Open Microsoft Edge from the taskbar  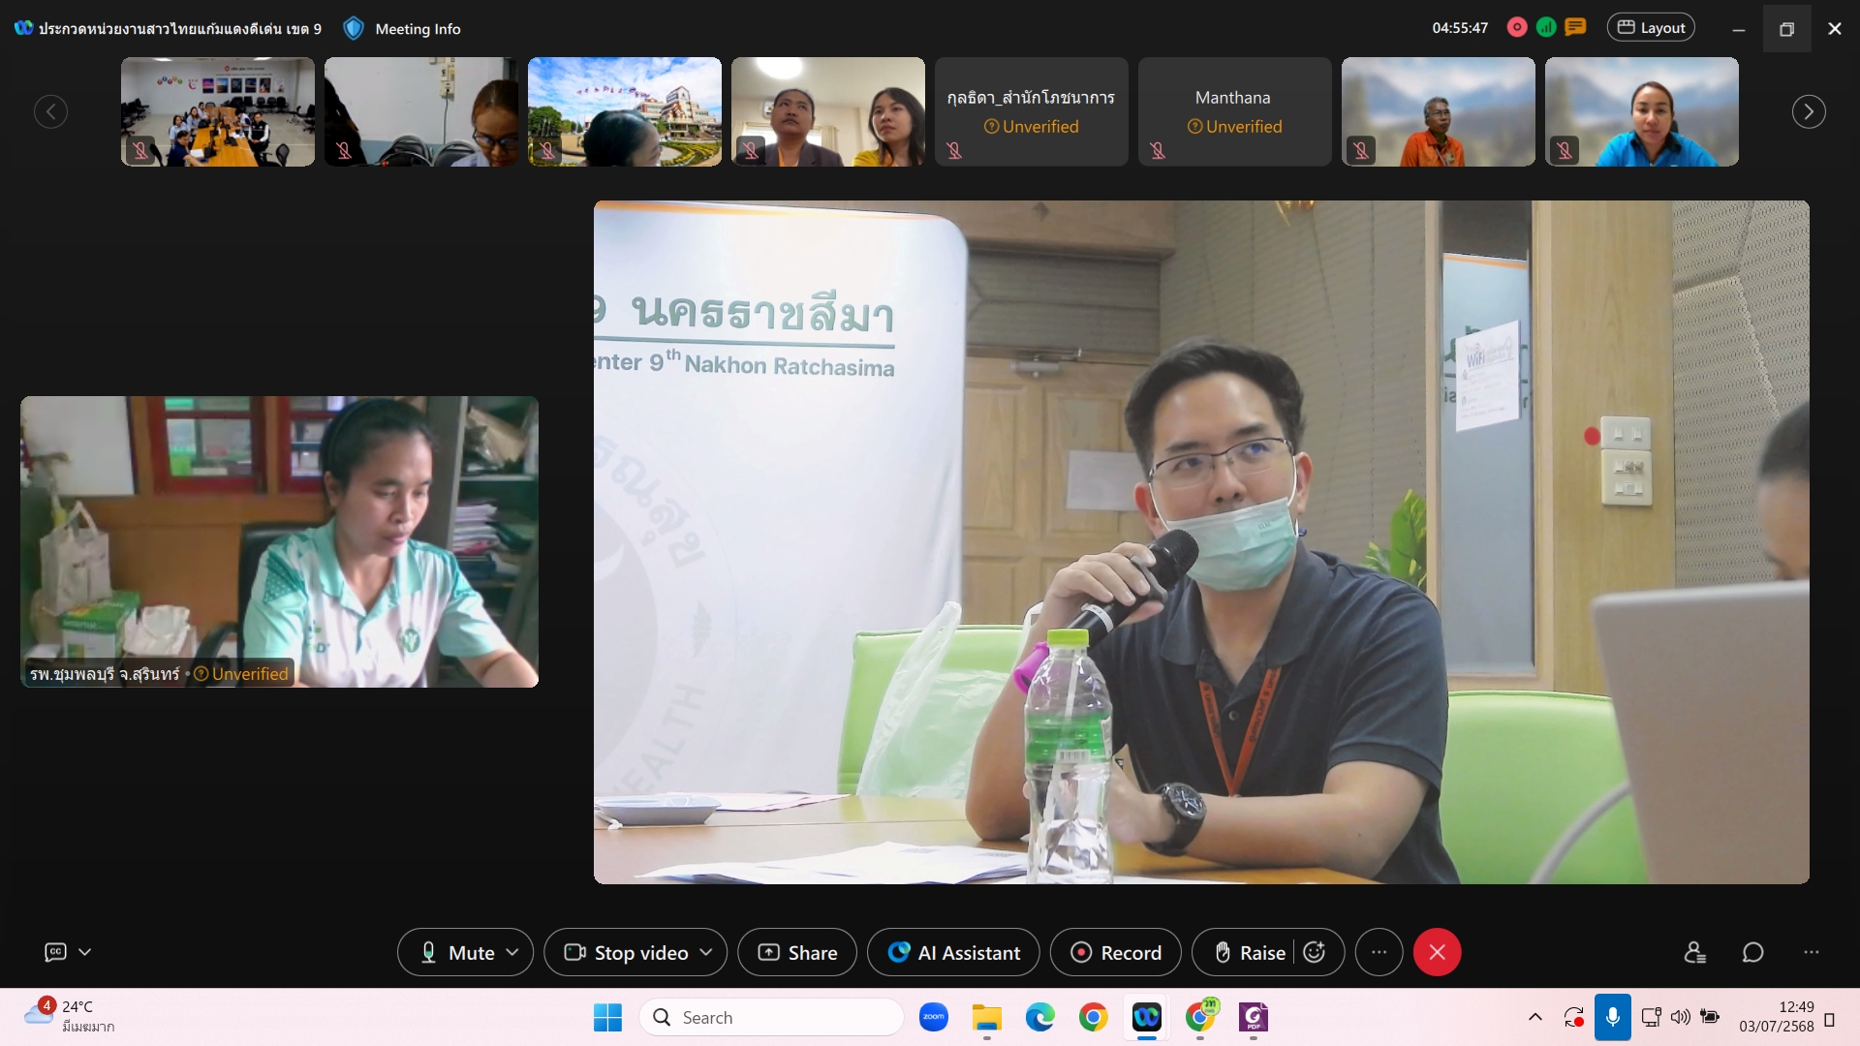(x=1040, y=1018)
